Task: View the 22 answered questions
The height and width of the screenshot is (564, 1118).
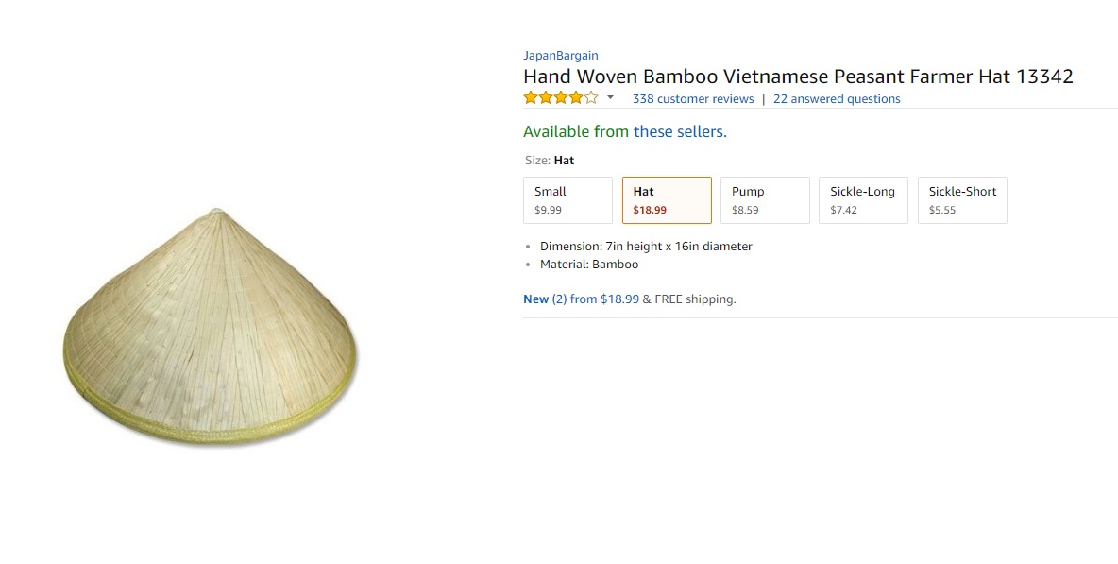Action: point(837,98)
